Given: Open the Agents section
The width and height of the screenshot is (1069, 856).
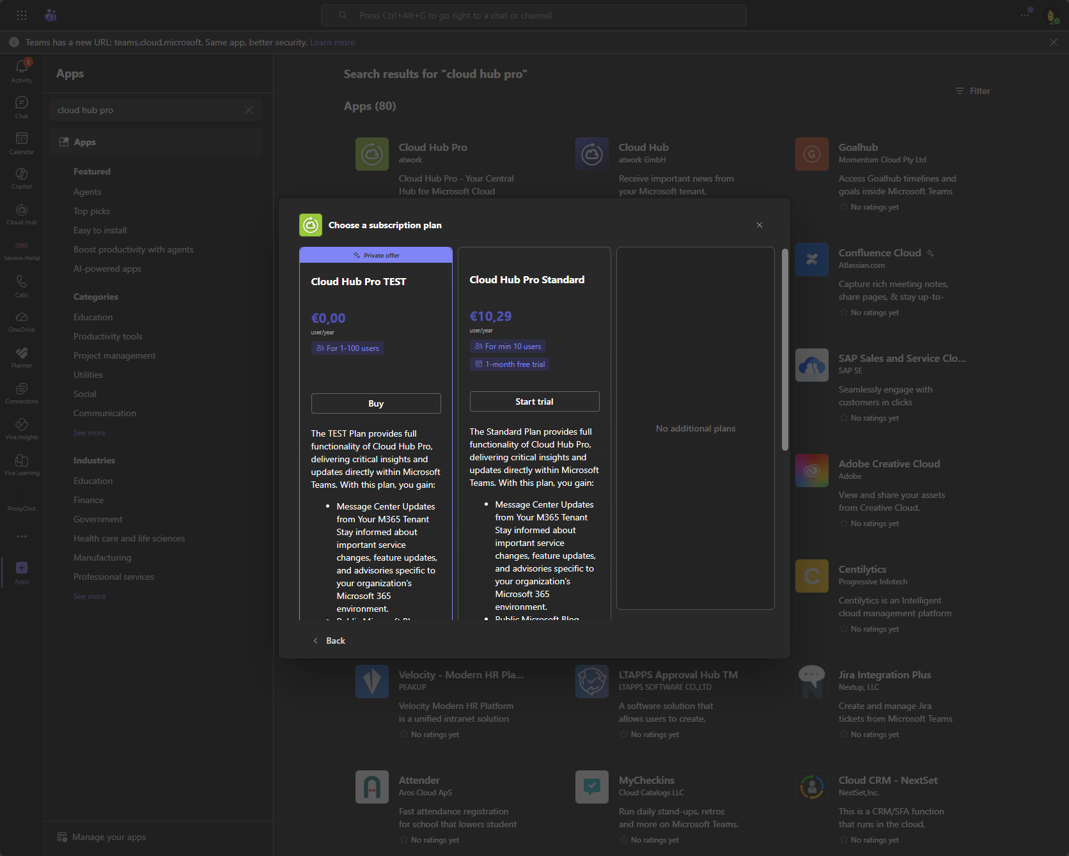Looking at the screenshot, I should pos(88,192).
